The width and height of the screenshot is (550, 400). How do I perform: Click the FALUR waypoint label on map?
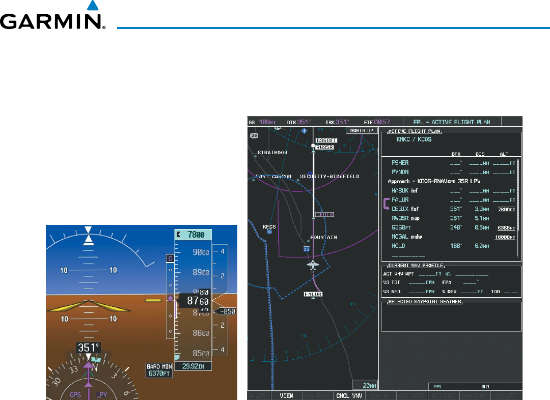[x=313, y=294]
